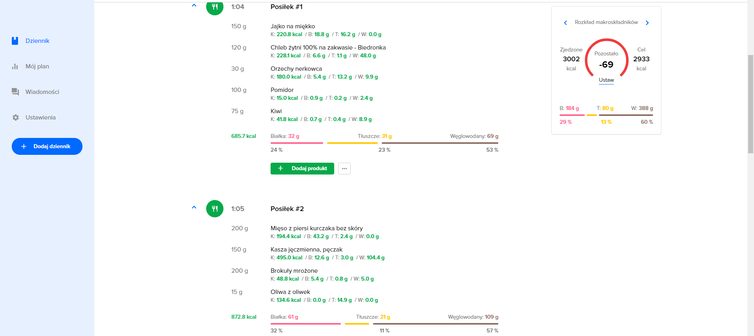Go to previous macro view with left chevron
The width and height of the screenshot is (754, 336).
565,23
